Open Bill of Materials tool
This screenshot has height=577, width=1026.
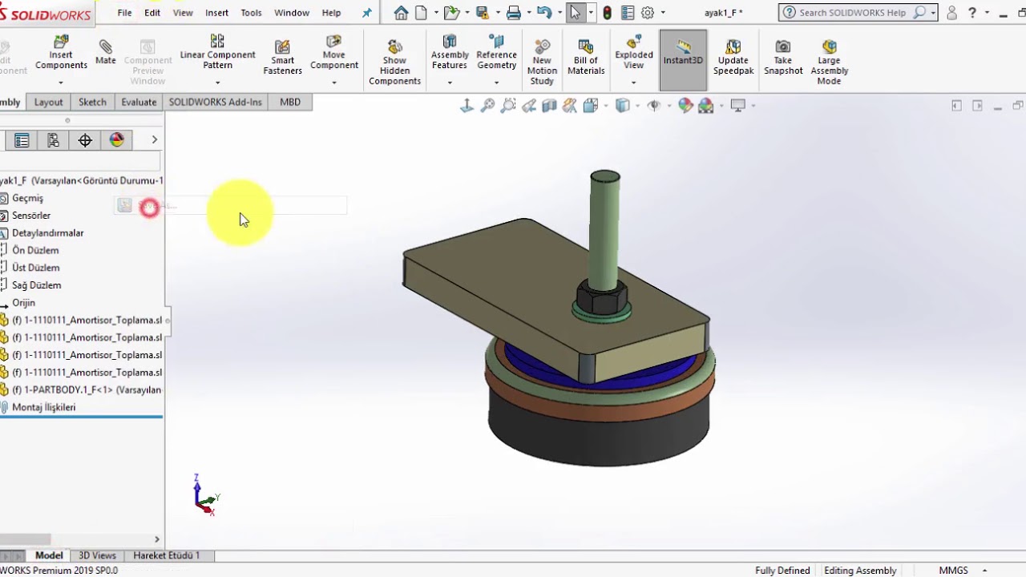[x=586, y=58]
